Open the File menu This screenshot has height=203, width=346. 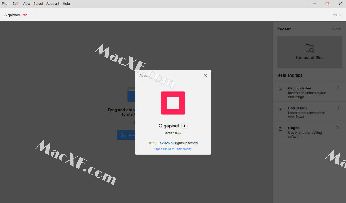5,4
